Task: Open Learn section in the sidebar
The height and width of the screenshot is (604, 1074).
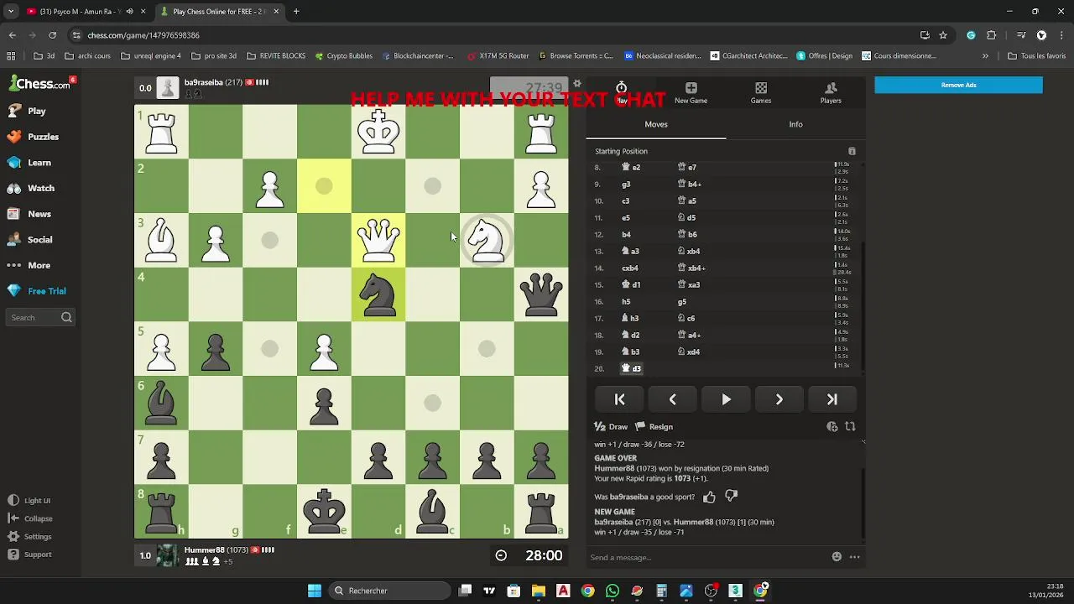Action: click(29, 163)
